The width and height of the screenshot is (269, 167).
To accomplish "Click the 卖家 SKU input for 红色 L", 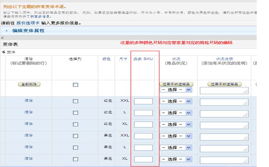I will click(x=143, y=113).
